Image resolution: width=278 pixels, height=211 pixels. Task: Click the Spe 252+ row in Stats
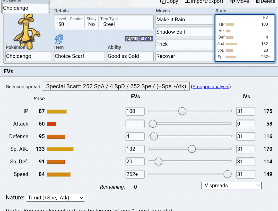click(244, 57)
